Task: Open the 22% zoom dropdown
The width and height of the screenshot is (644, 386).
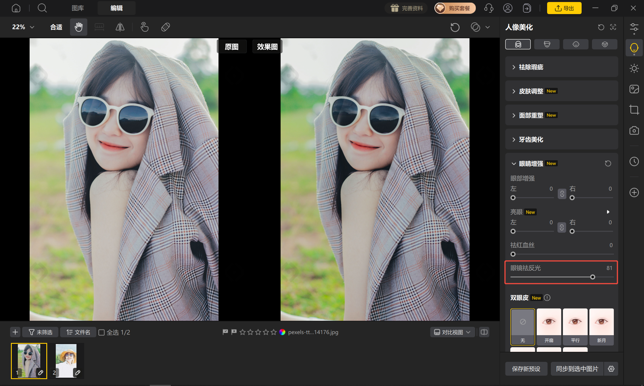Action: point(23,27)
